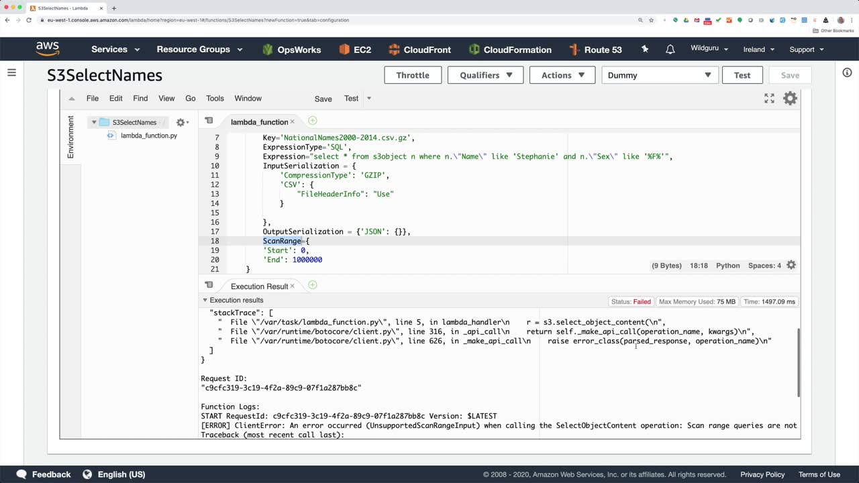Click the pin shortcuts icon in navbar

(x=645, y=50)
